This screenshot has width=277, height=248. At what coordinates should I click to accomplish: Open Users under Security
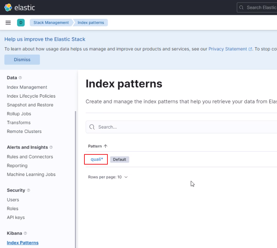click(13, 200)
